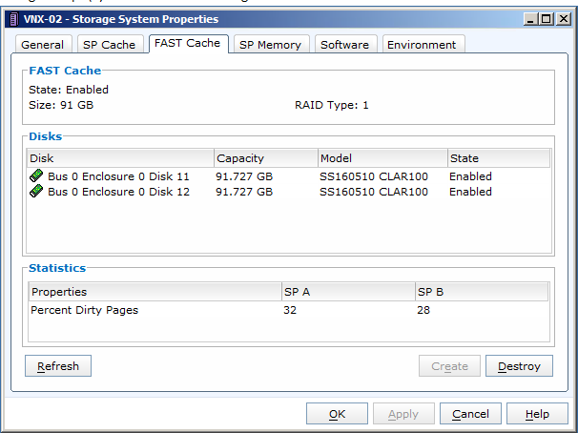Maximize the Storage System Properties window

[547, 19]
